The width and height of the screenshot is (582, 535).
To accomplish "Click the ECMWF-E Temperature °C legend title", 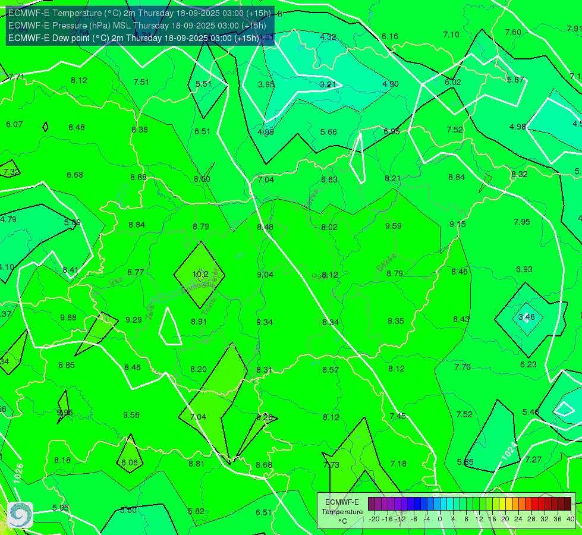I will pyautogui.click(x=342, y=512).
